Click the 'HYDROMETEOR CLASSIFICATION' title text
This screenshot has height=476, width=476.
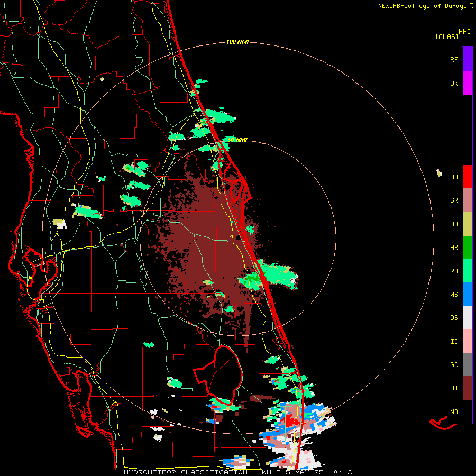pos(186,472)
